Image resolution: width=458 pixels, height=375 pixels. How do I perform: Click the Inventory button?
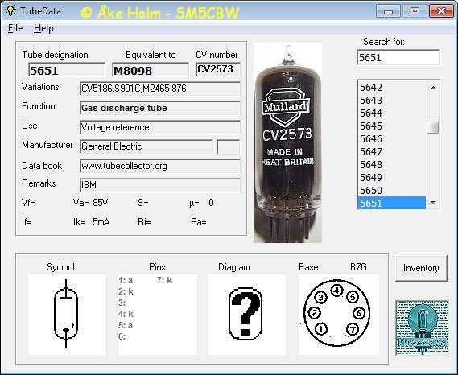pyautogui.click(x=421, y=268)
